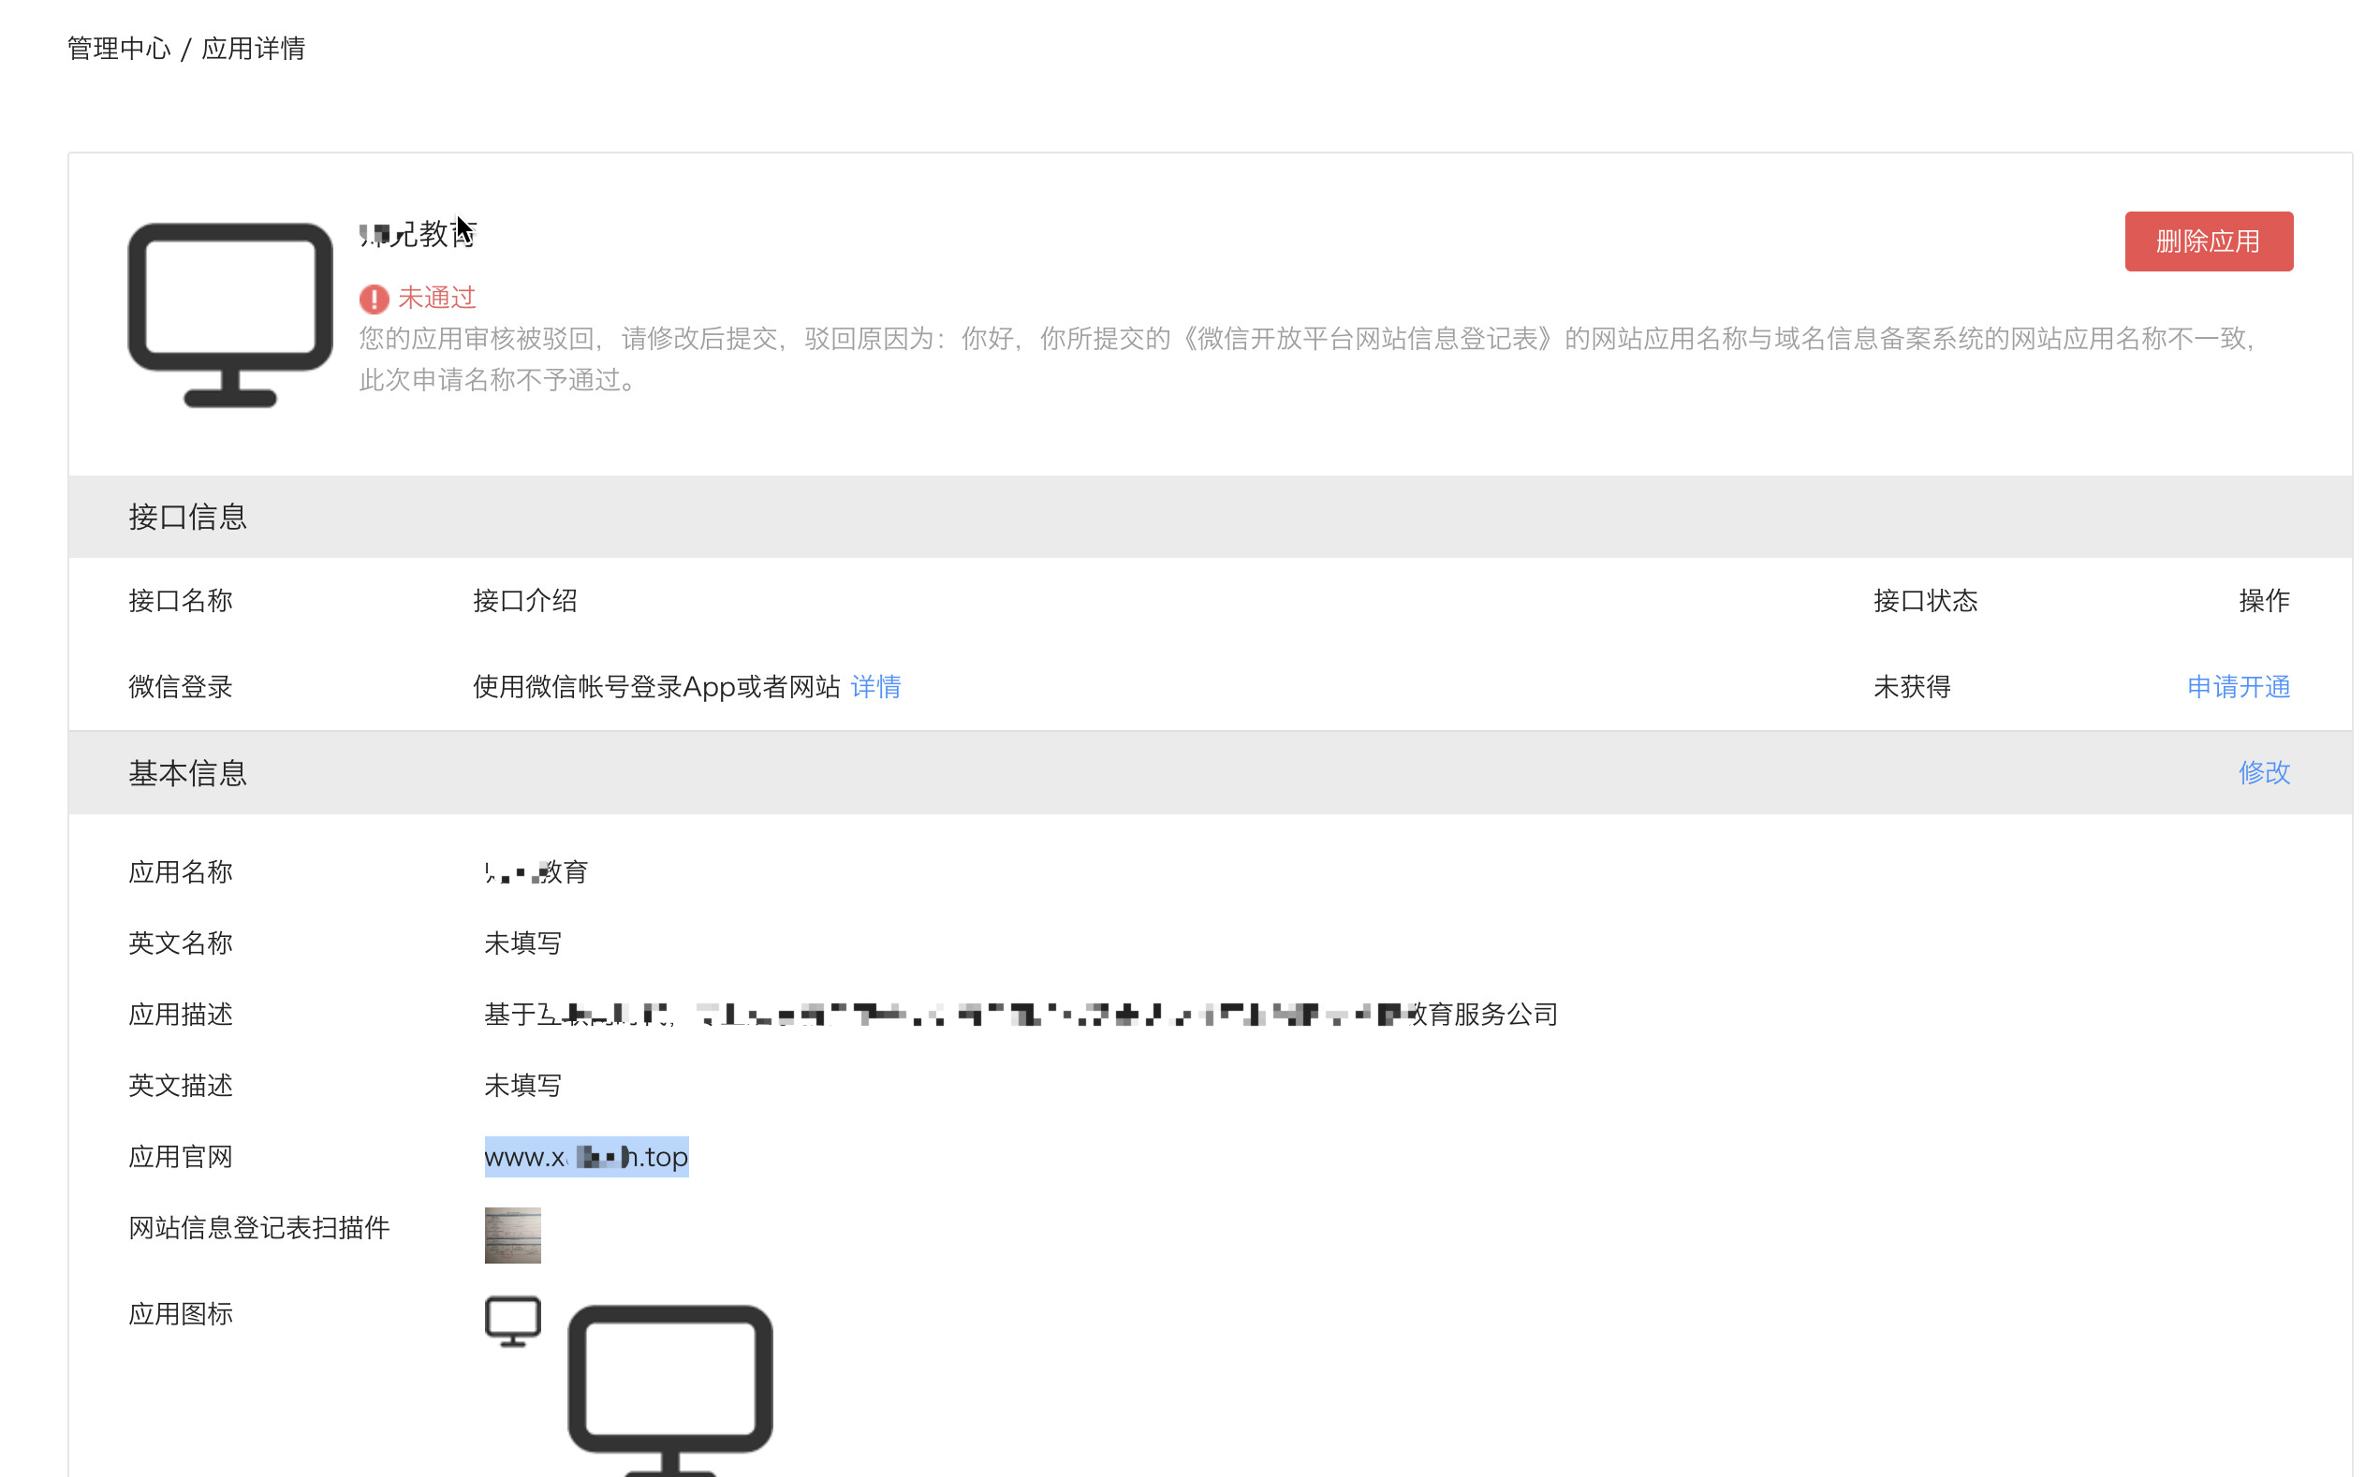Click the app title next to monitor icon
The image size is (2365, 1477).
418,234
